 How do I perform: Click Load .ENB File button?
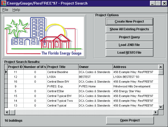pyautogui.click(x=129, y=45)
